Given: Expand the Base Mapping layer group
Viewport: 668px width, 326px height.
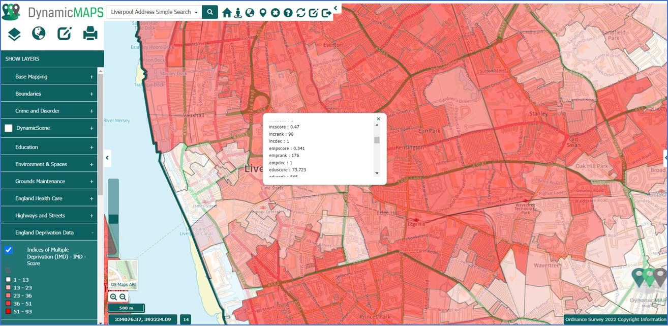Looking at the screenshot, I should click(92, 77).
